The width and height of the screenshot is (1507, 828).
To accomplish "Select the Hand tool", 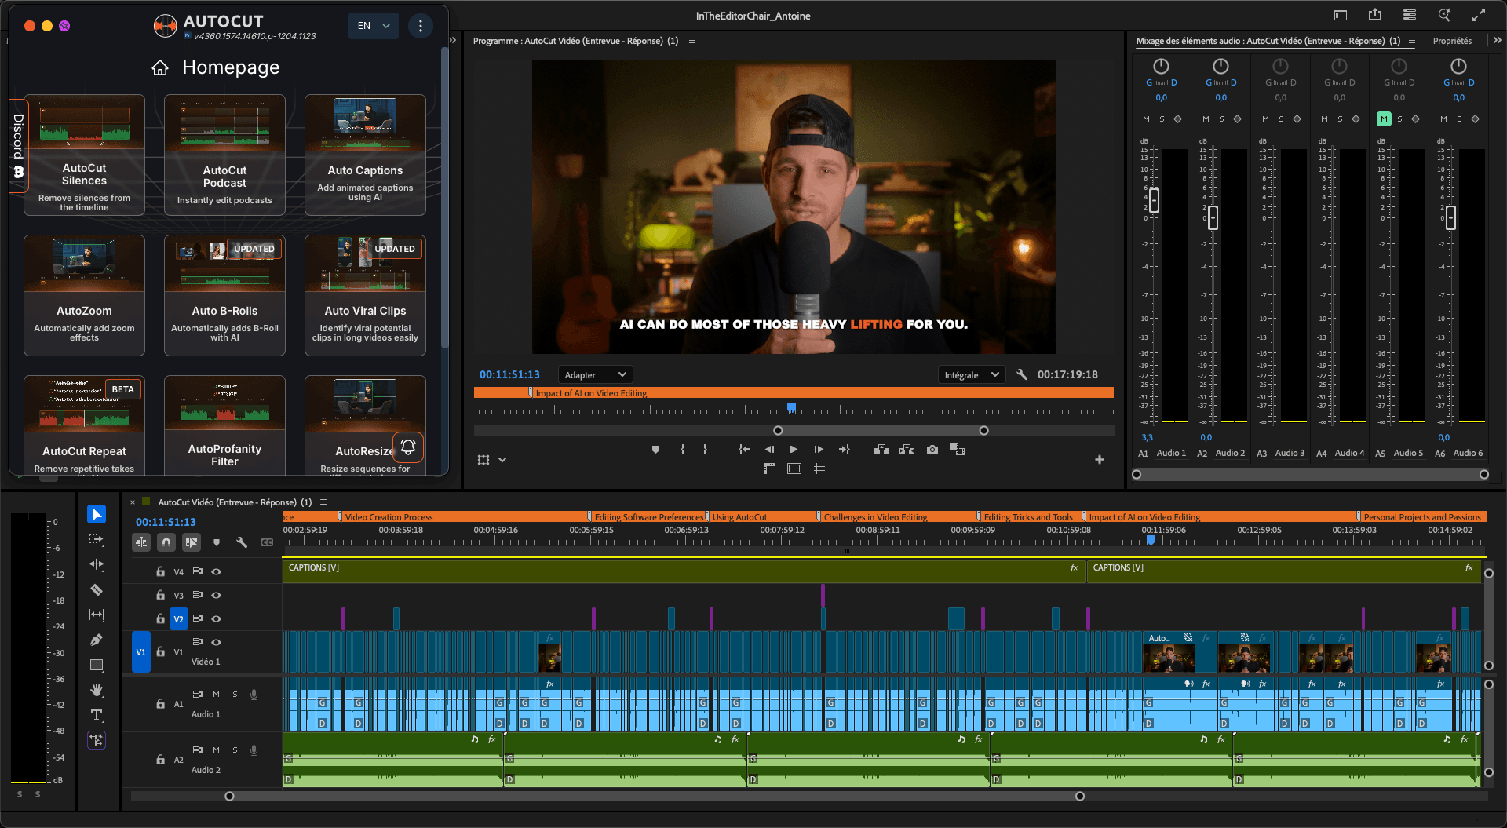I will click(x=97, y=691).
